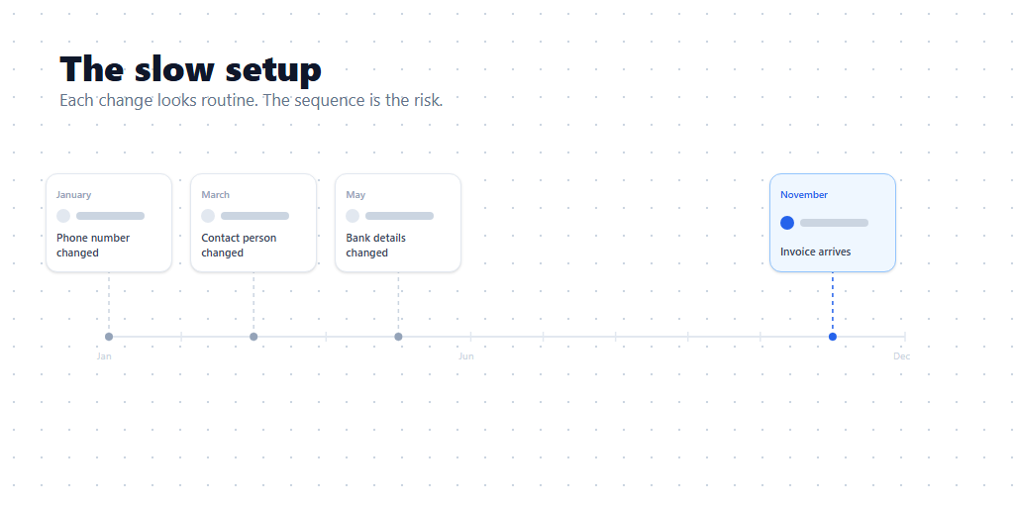Select the January timeline dot
Screen dimensions: 1014x506
tap(109, 337)
